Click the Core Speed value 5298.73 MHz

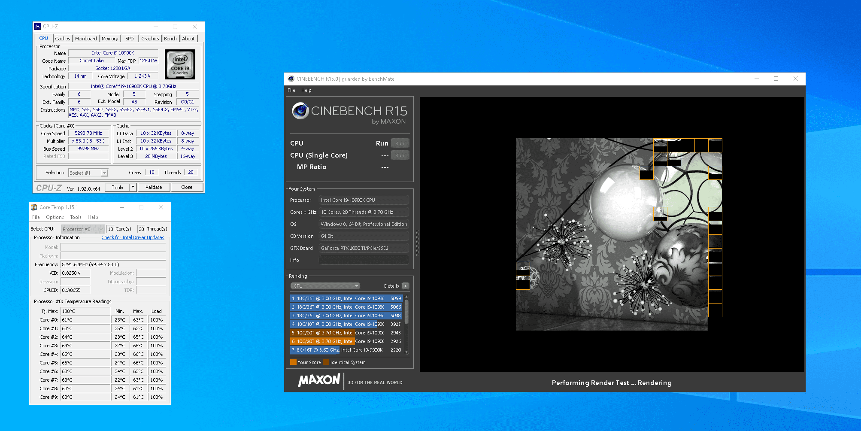pyautogui.click(x=88, y=133)
